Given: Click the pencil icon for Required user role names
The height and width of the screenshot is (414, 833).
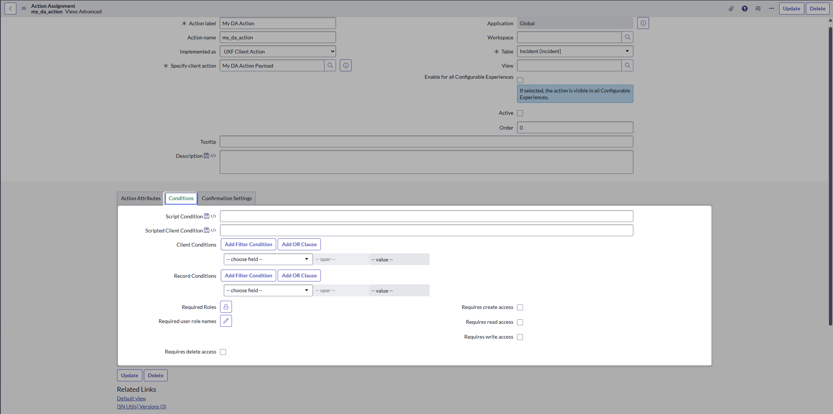Looking at the screenshot, I should [226, 321].
